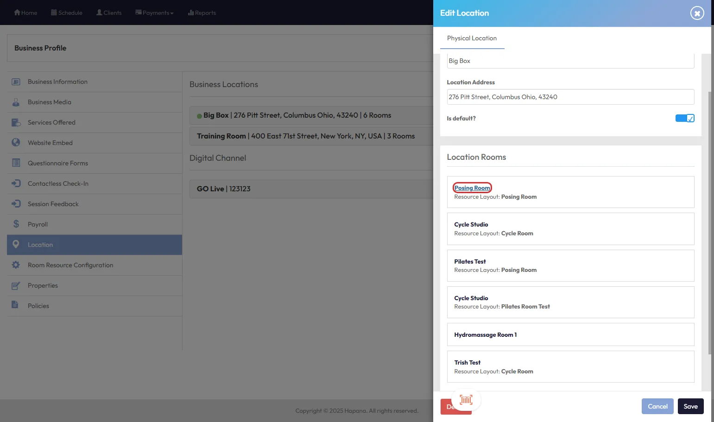Click the Website Embed globe icon
Image resolution: width=714 pixels, height=422 pixels.
(16, 143)
